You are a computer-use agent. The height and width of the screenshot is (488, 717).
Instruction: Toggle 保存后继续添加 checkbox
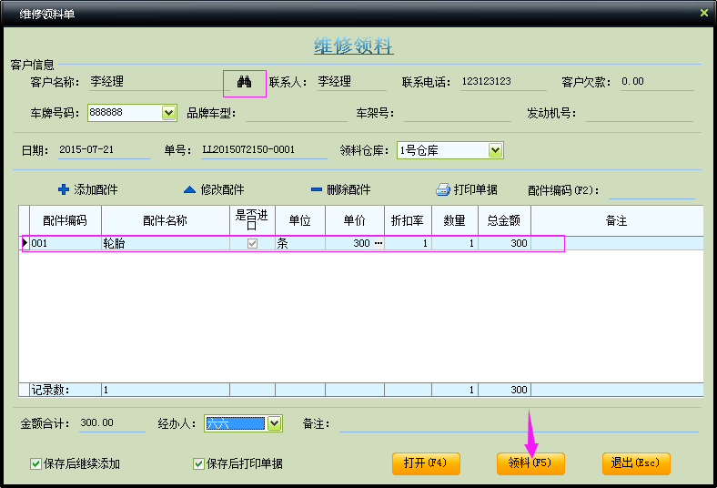click(35, 463)
